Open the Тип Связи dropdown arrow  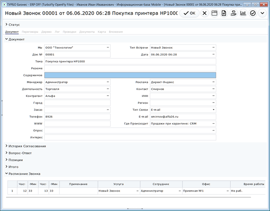(213, 110)
